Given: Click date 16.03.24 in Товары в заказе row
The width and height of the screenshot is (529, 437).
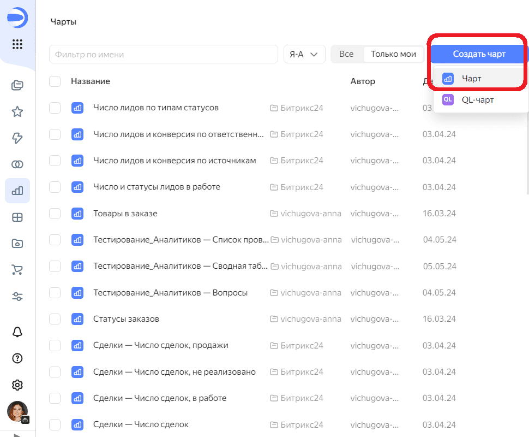Looking at the screenshot, I should coord(439,214).
